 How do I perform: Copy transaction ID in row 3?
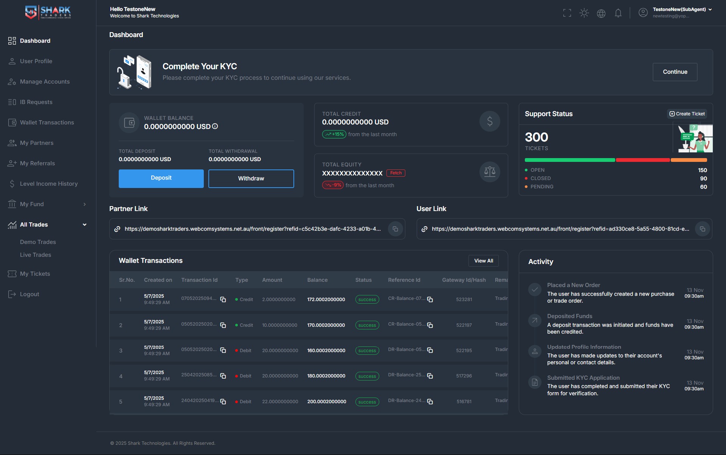pyautogui.click(x=223, y=351)
